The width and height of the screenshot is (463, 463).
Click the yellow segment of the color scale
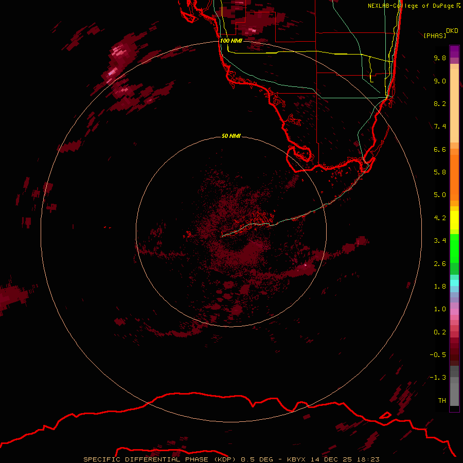(x=454, y=220)
